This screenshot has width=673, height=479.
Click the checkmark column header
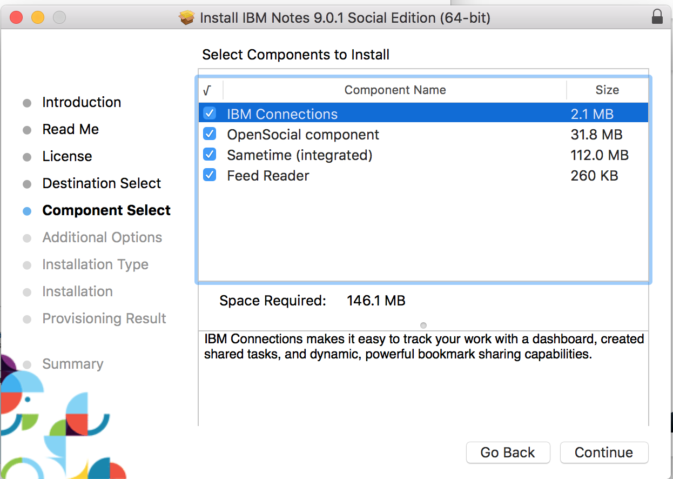pyautogui.click(x=210, y=90)
